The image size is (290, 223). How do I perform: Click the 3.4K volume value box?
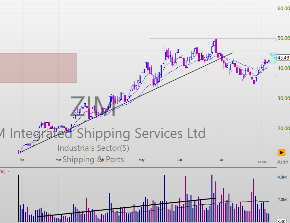click(281, 221)
